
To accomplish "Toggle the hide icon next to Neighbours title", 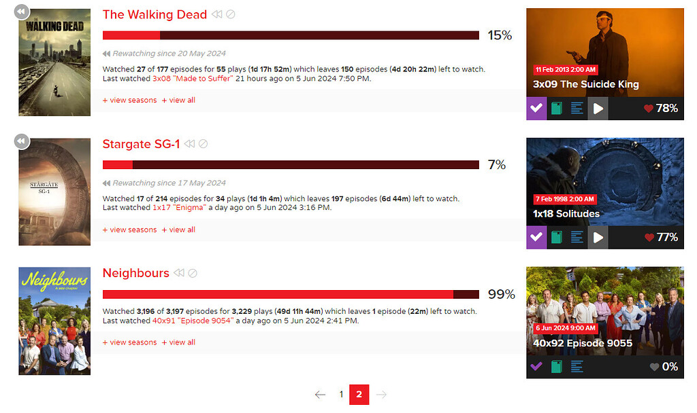I will (x=192, y=272).
